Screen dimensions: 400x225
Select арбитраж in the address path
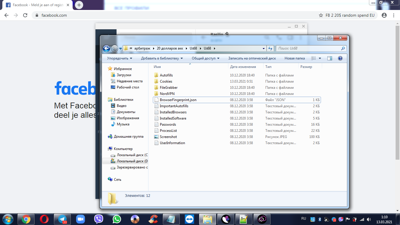pos(143,48)
